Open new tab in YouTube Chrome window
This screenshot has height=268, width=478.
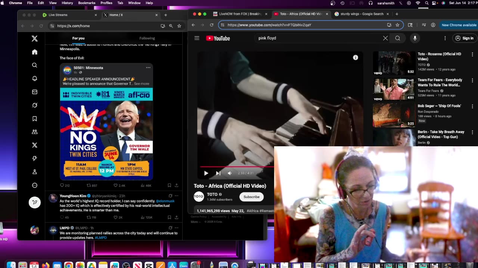[397, 14]
